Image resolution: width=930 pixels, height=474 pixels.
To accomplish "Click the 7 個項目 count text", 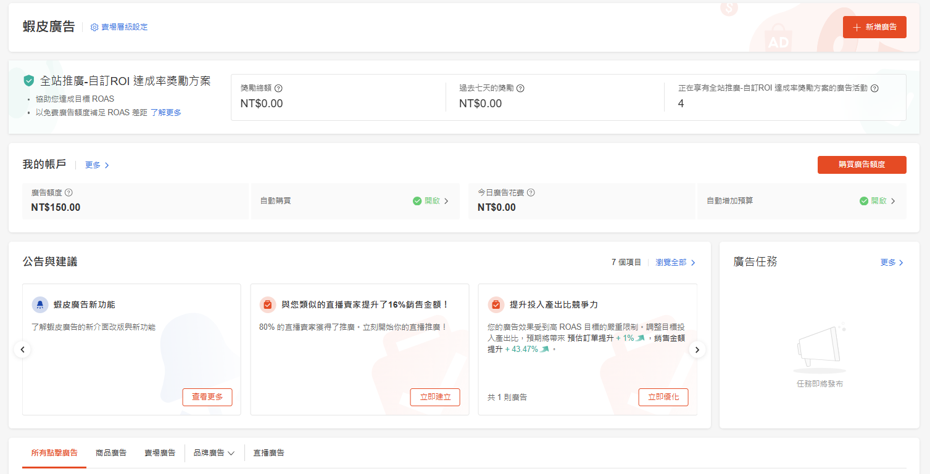I will tap(626, 263).
